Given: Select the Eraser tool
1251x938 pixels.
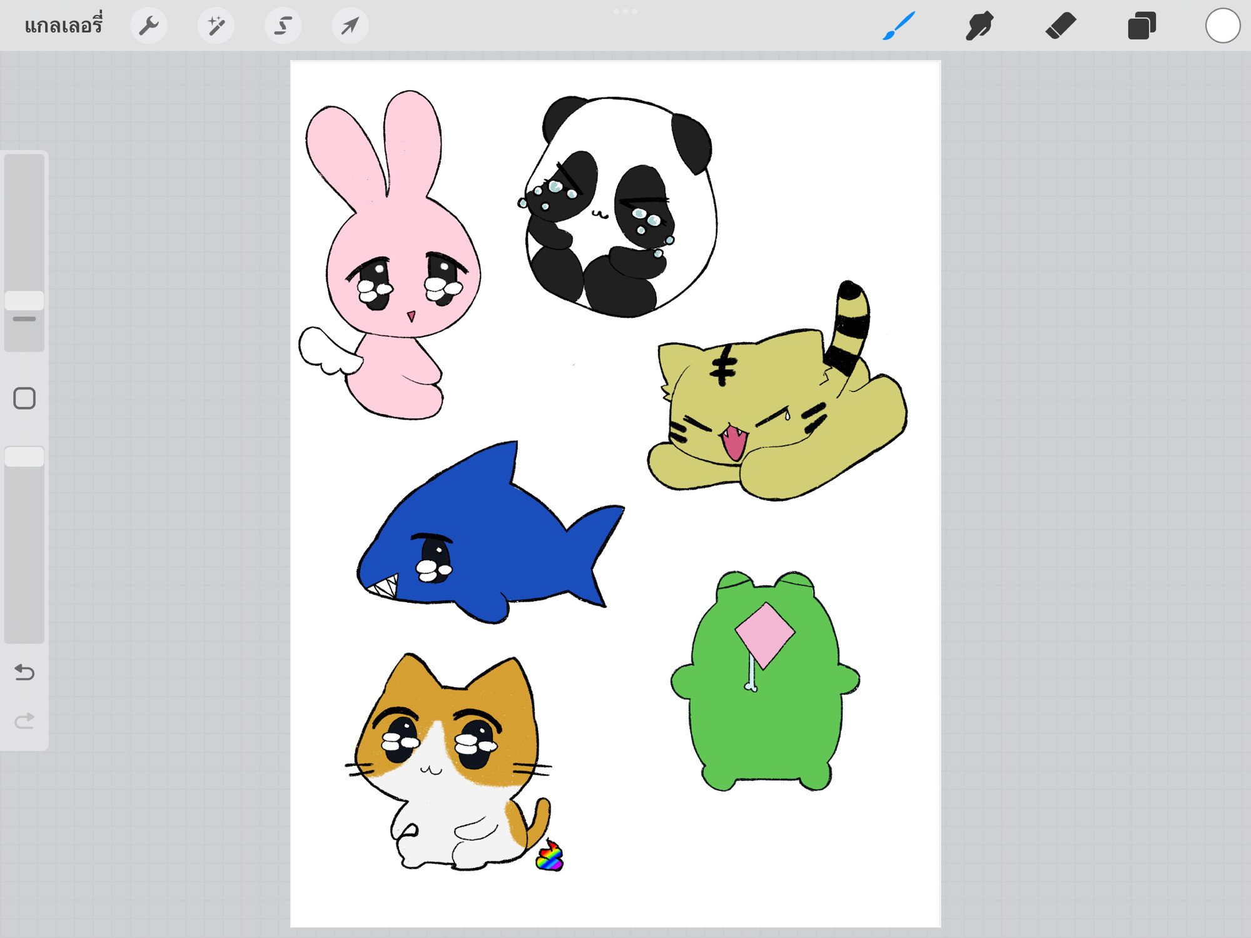Looking at the screenshot, I should coord(1061,26).
